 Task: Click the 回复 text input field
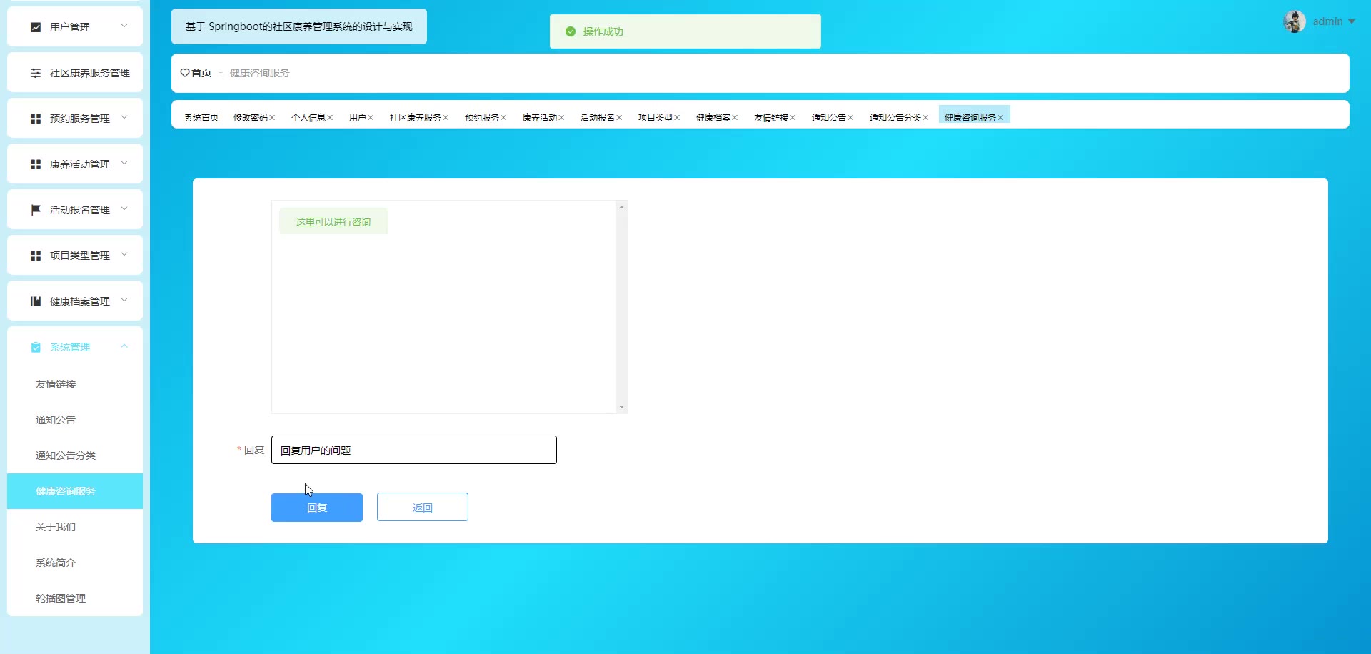pyautogui.click(x=414, y=450)
